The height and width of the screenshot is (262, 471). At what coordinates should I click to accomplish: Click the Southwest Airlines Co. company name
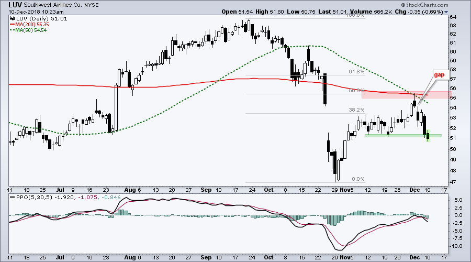pos(53,5)
